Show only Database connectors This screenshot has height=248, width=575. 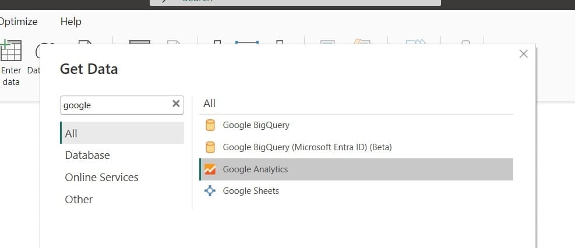(x=87, y=155)
